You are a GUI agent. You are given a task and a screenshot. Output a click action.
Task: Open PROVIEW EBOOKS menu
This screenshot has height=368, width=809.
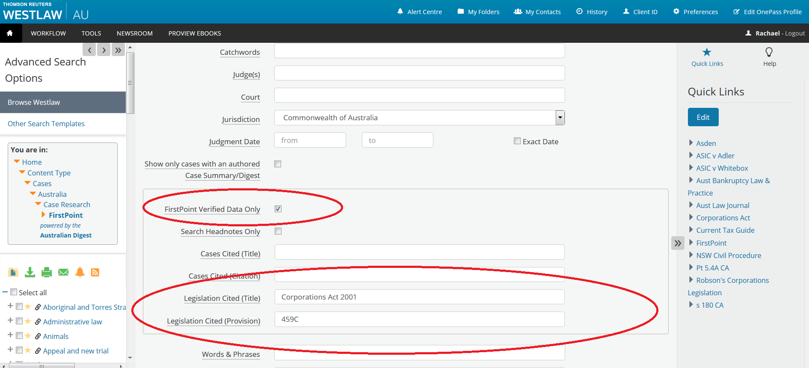pyautogui.click(x=195, y=33)
